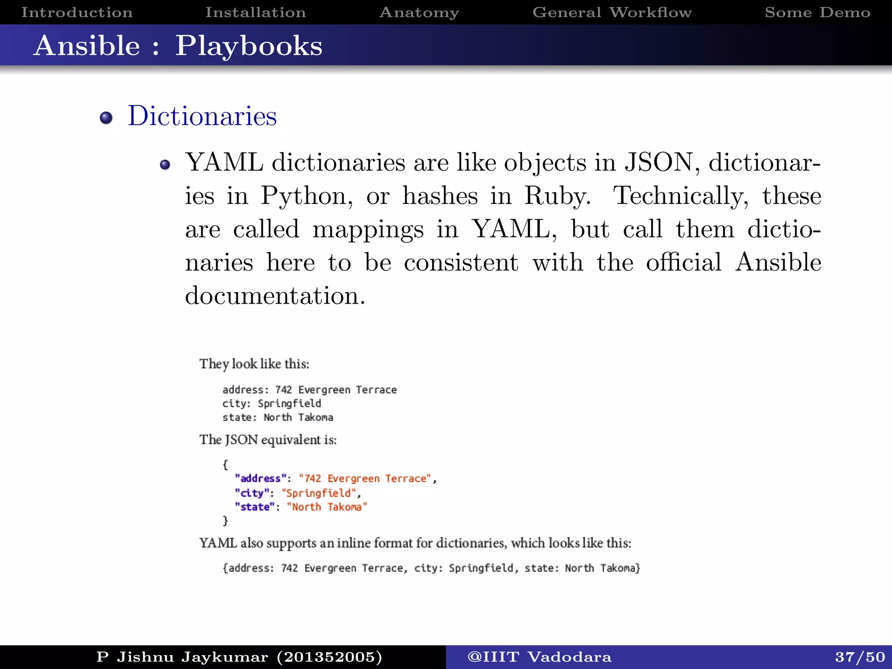Image resolution: width=892 pixels, height=669 pixels.
Task: Click the JSON "address" key line
Action: point(336,479)
